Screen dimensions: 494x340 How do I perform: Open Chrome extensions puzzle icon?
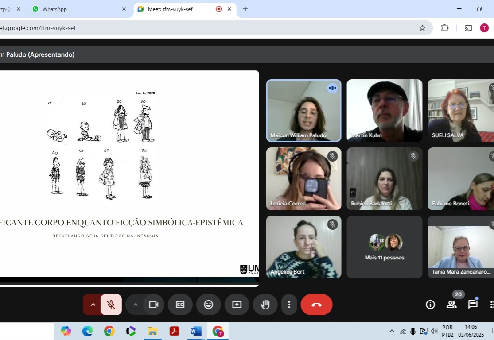coord(445,28)
